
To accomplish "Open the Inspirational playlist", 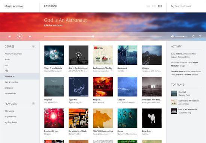I will coord(10,117).
